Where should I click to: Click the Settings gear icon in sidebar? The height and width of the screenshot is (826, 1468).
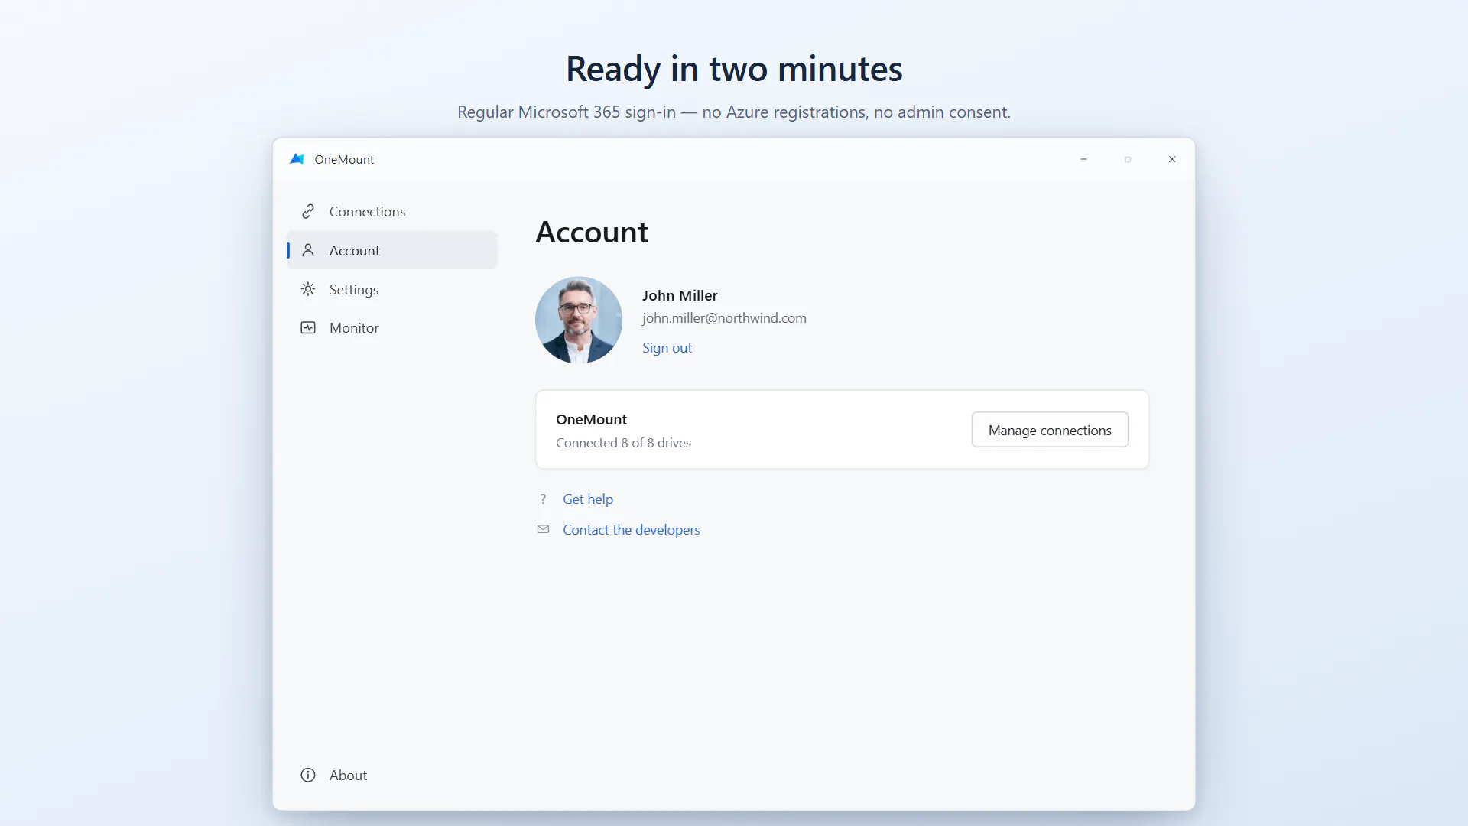click(308, 289)
